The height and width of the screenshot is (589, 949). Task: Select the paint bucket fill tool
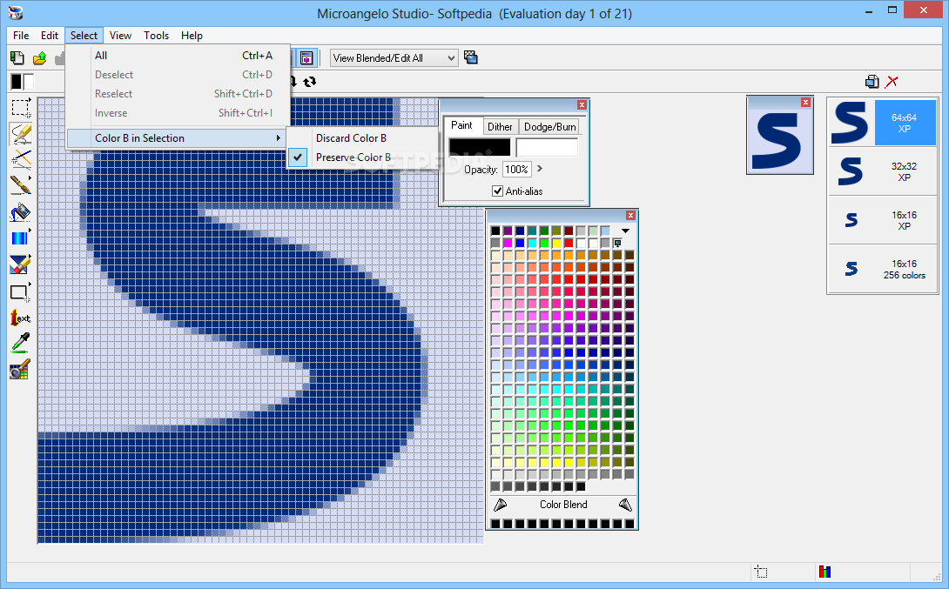[21, 212]
